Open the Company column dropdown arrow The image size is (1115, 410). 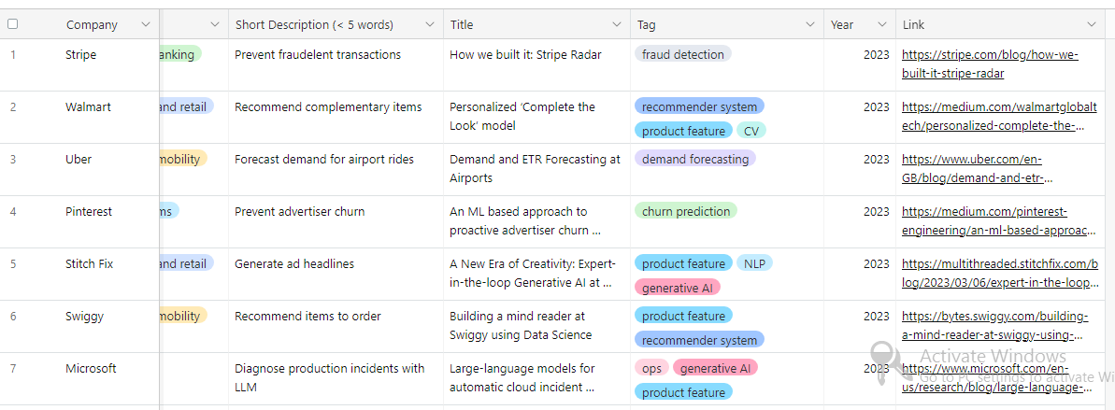coord(146,25)
